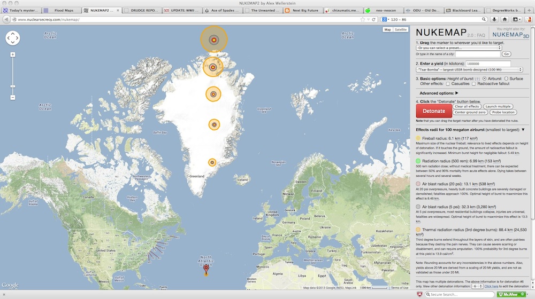Open the location preset dropdown
The image size is (535, 299).
[x=458, y=48]
